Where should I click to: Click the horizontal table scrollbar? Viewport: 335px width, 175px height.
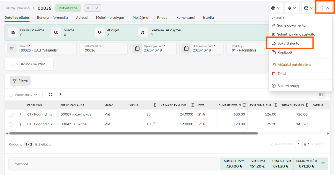pyautogui.click(x=133, y=133)
